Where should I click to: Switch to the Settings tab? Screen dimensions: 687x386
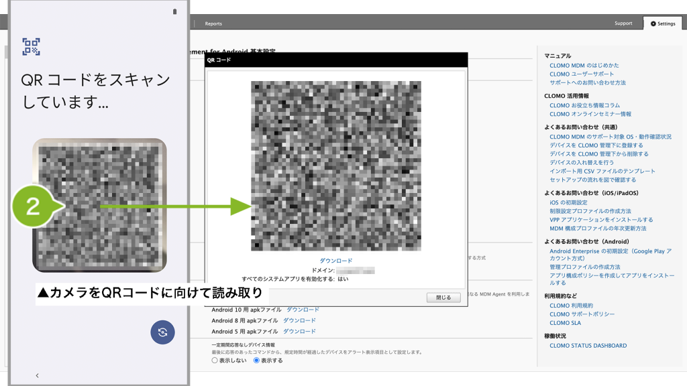[663, 23]
